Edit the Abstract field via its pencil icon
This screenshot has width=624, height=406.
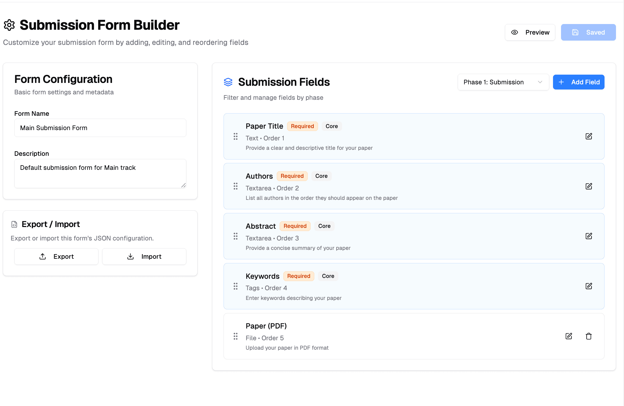click(589, 236)
